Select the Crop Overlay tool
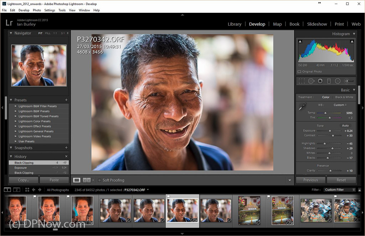The height and width of the screenshot is (236, 365). 302,81
